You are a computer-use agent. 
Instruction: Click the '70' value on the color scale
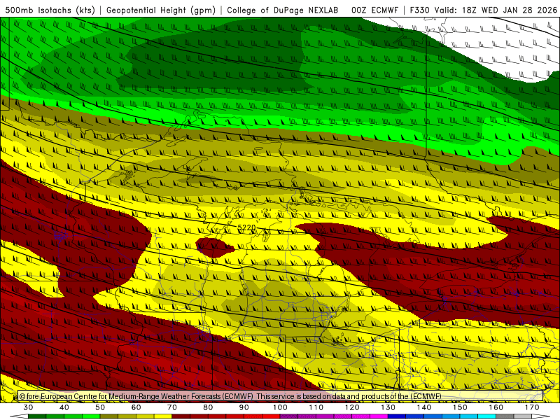click(x=172, y=407)
